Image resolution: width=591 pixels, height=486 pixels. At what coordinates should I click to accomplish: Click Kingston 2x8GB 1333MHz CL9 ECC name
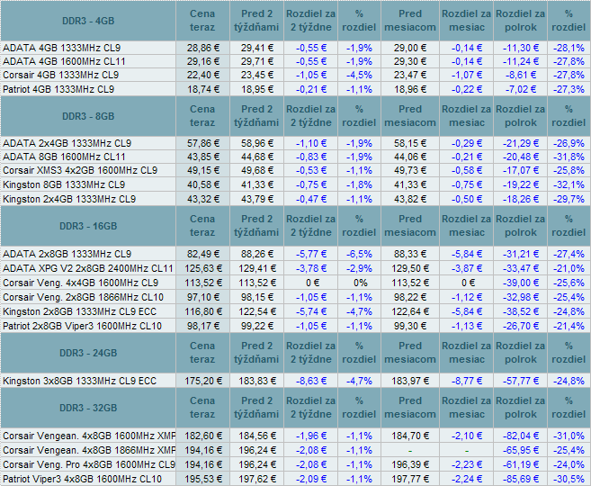[79, 311]
